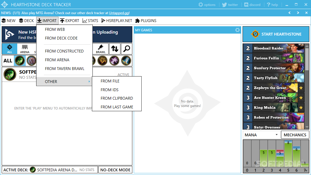Viewport: 311px width, 175px height.
Task: Open options gear in title bar
Action: (207, 5)
